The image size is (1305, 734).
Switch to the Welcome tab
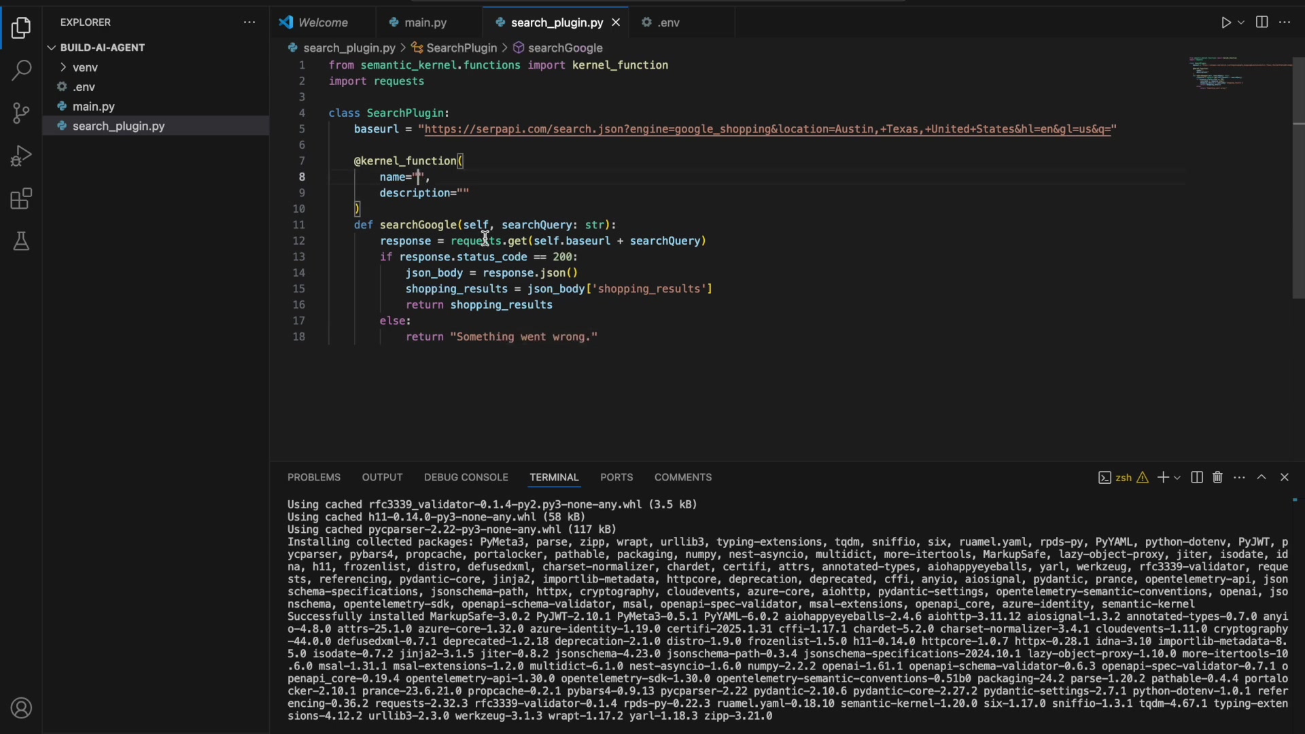tap(323, 22)
